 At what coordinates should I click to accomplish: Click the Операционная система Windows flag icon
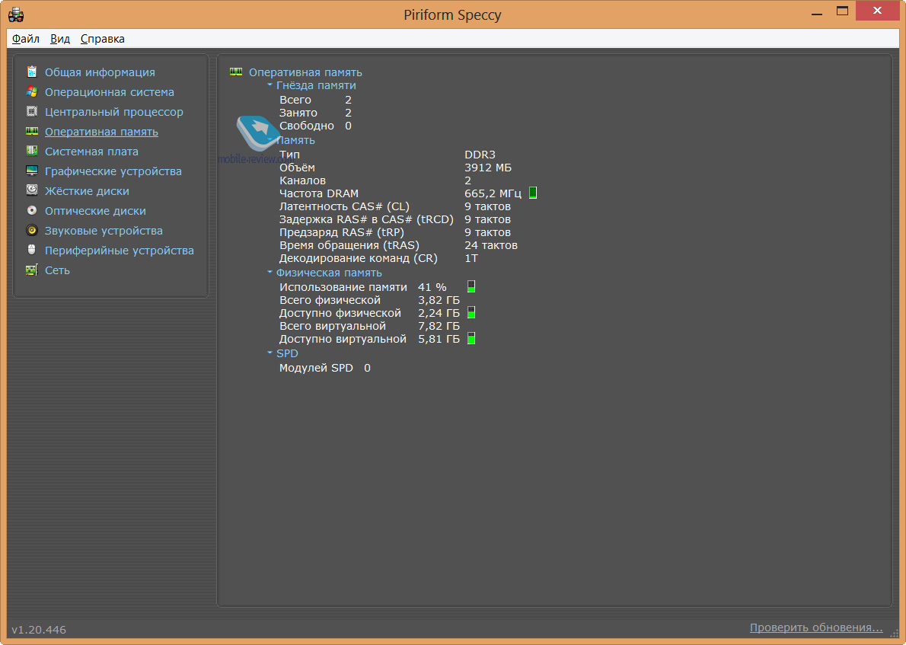(x=32, y=92)
